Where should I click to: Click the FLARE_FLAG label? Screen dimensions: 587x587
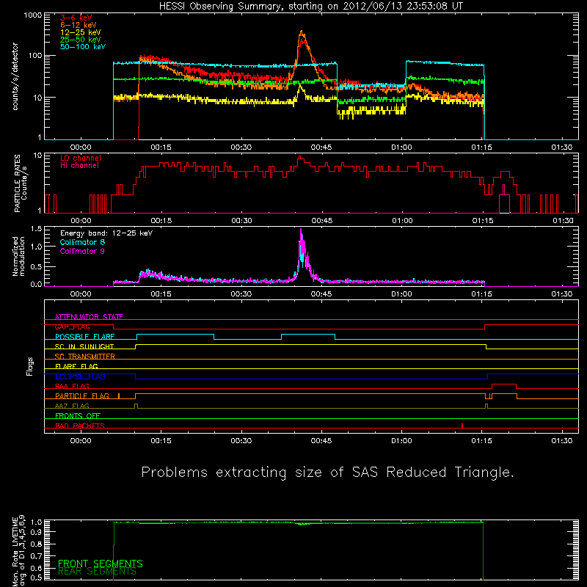76,366
